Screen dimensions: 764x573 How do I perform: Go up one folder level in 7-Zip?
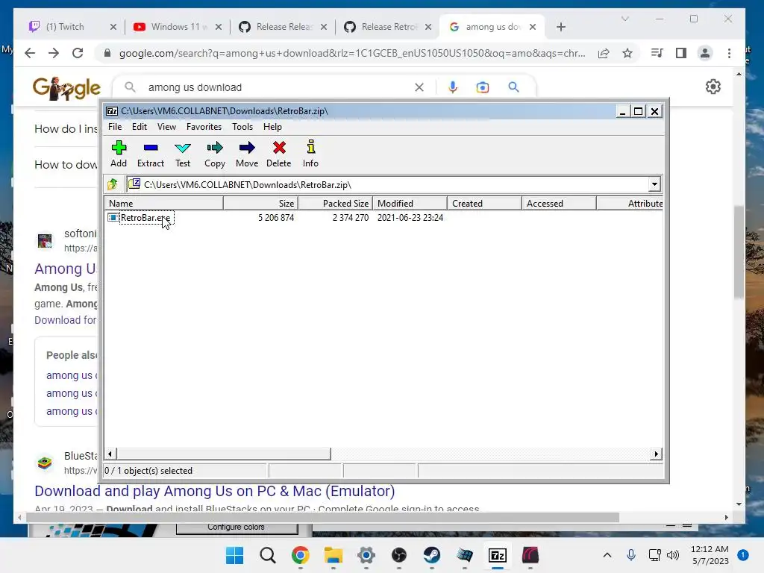coord(113,184)
